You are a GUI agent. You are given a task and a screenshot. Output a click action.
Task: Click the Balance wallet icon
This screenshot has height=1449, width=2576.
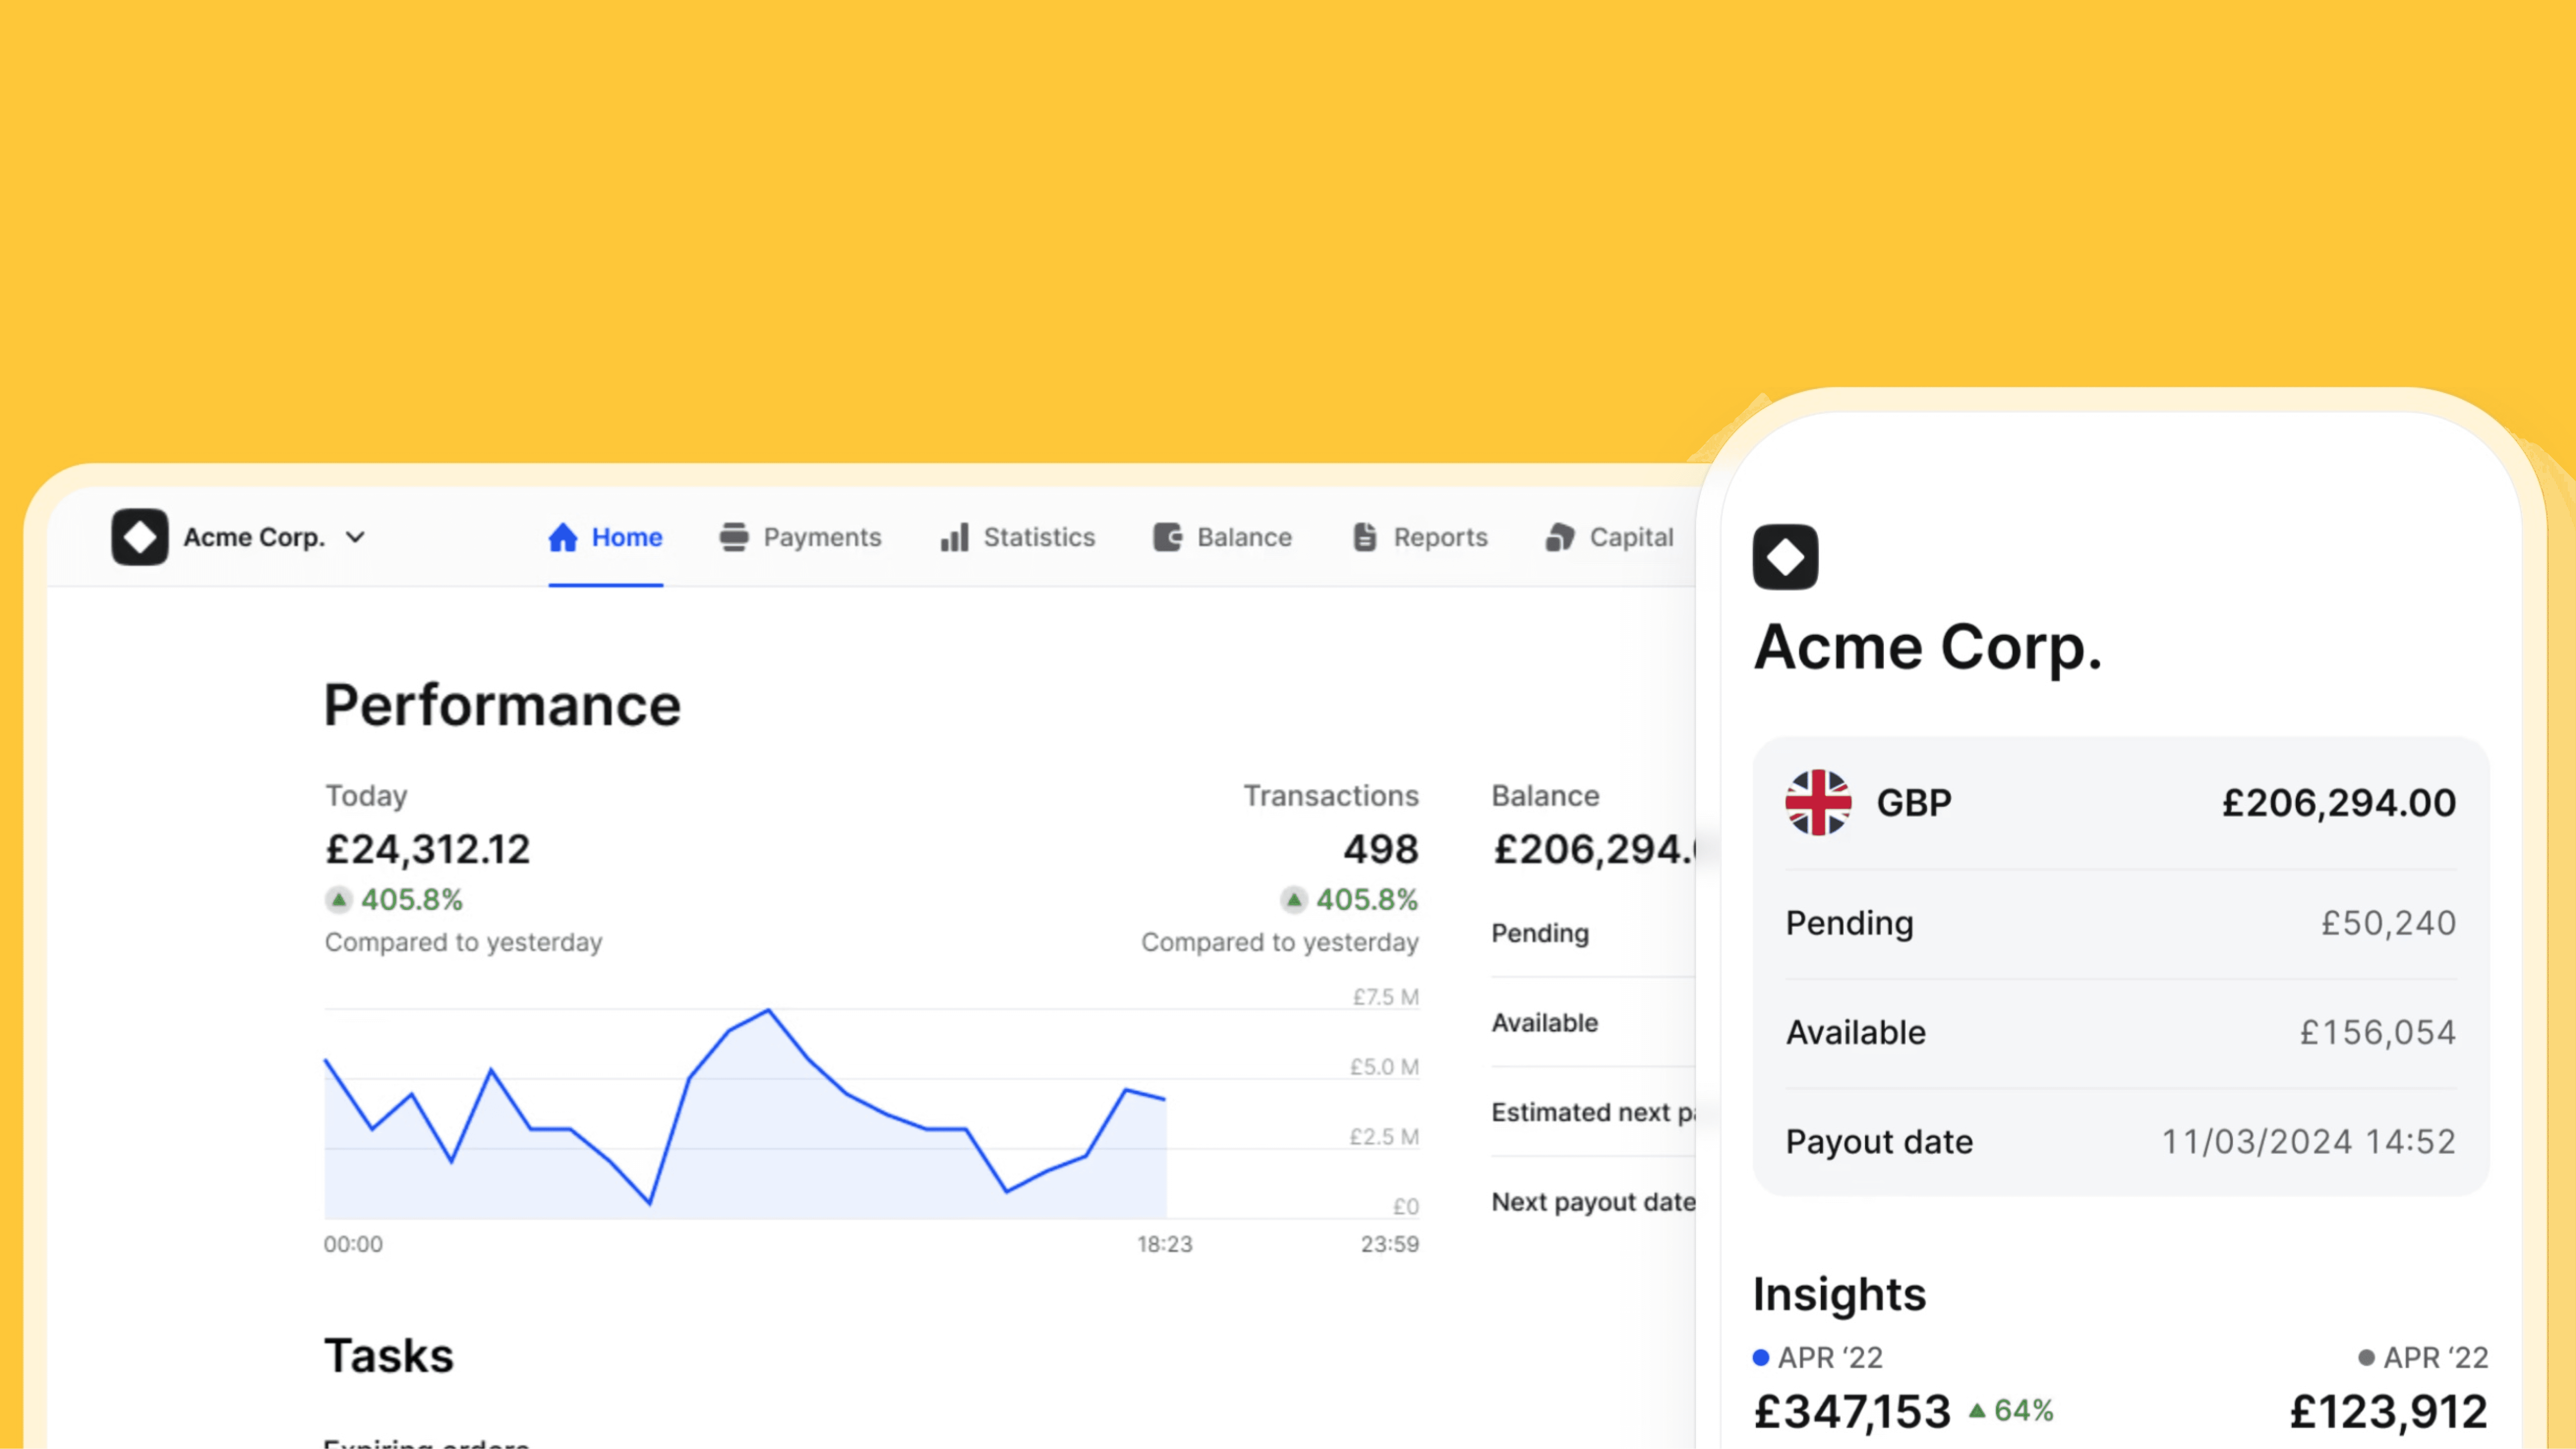(1167, 537)
